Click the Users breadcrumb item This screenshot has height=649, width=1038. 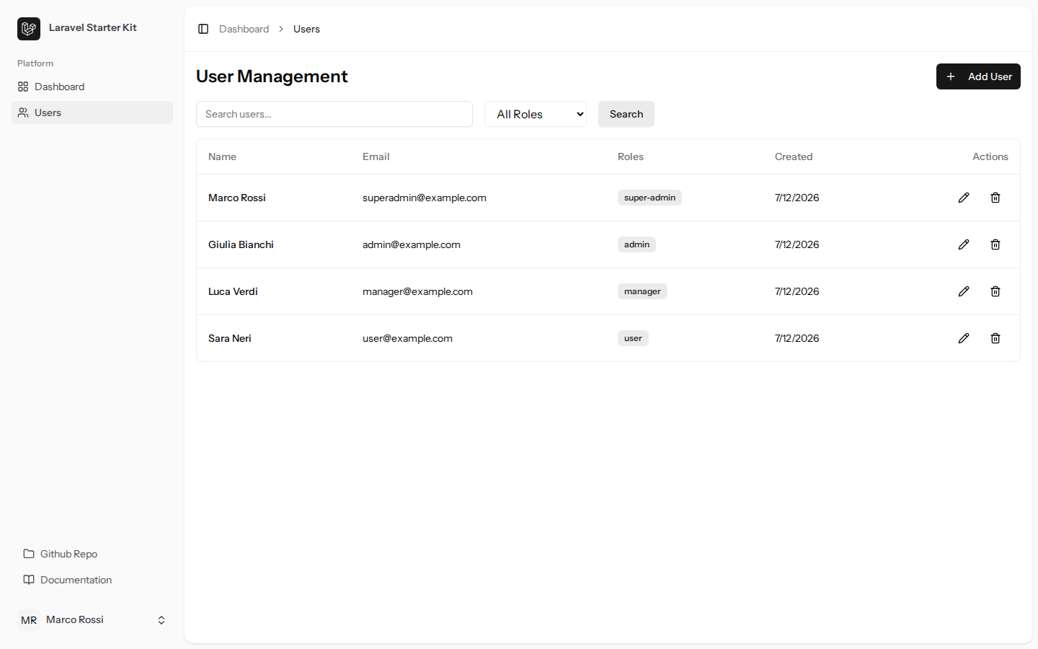tap(306, 29)
